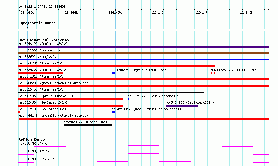The height and width of the screenshot is (166, 278).
Task: Click the 224145k ruler tick label
Action: click(115, 12)
